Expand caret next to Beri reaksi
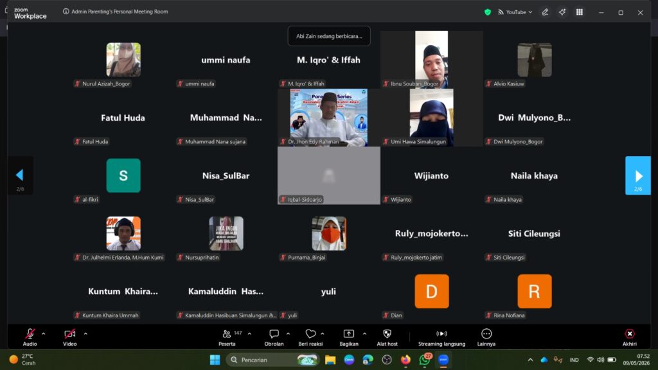The height and width of the screenshot is (370, 658). (x=323, y=334)
